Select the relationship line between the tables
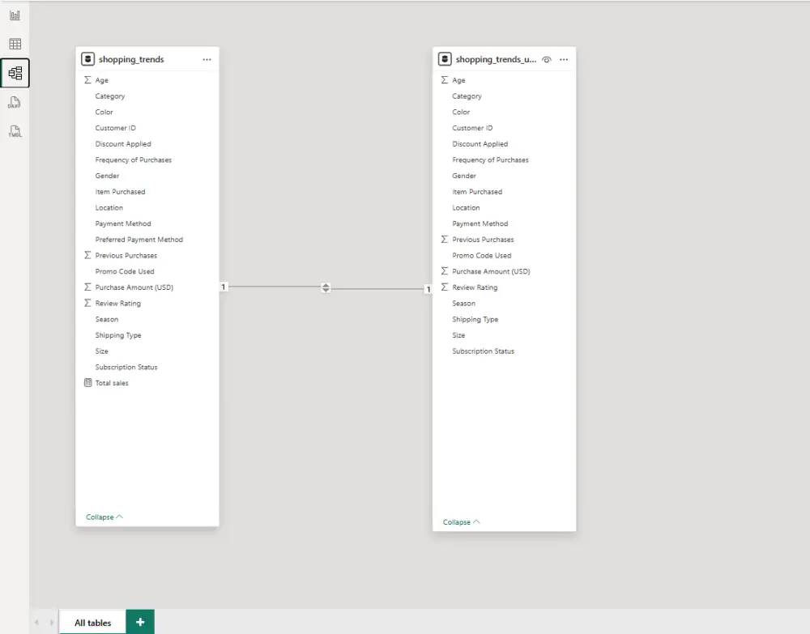Viewport: 810px width, 634px height. coord(326,287)
